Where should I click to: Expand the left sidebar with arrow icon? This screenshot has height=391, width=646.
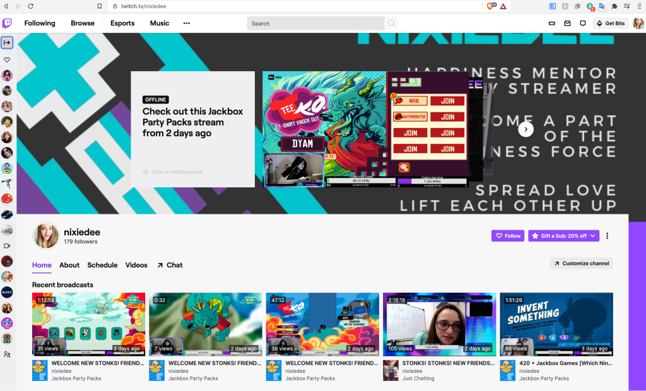pyautogui.click(x=7, y=42)
